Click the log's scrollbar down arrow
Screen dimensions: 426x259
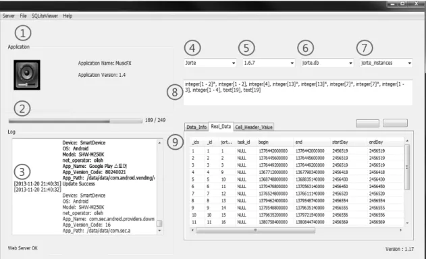click(x=159, y=231)
